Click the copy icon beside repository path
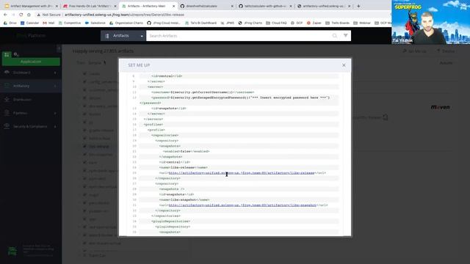470x264 pixels. pyautogui.click(x=386, y=117)
